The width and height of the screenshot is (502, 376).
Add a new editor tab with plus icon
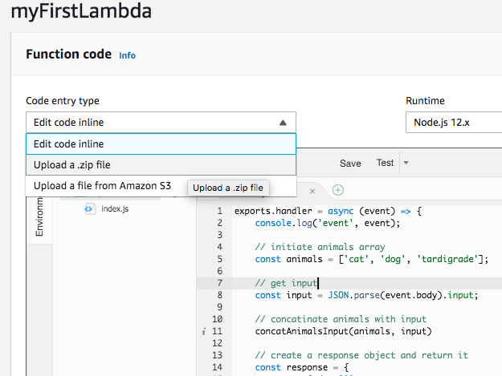338,190
